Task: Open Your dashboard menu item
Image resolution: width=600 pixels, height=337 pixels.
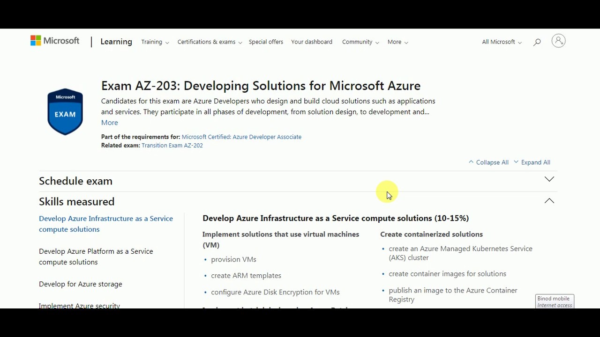Action: pyautogui.click(x=312, y=42)
